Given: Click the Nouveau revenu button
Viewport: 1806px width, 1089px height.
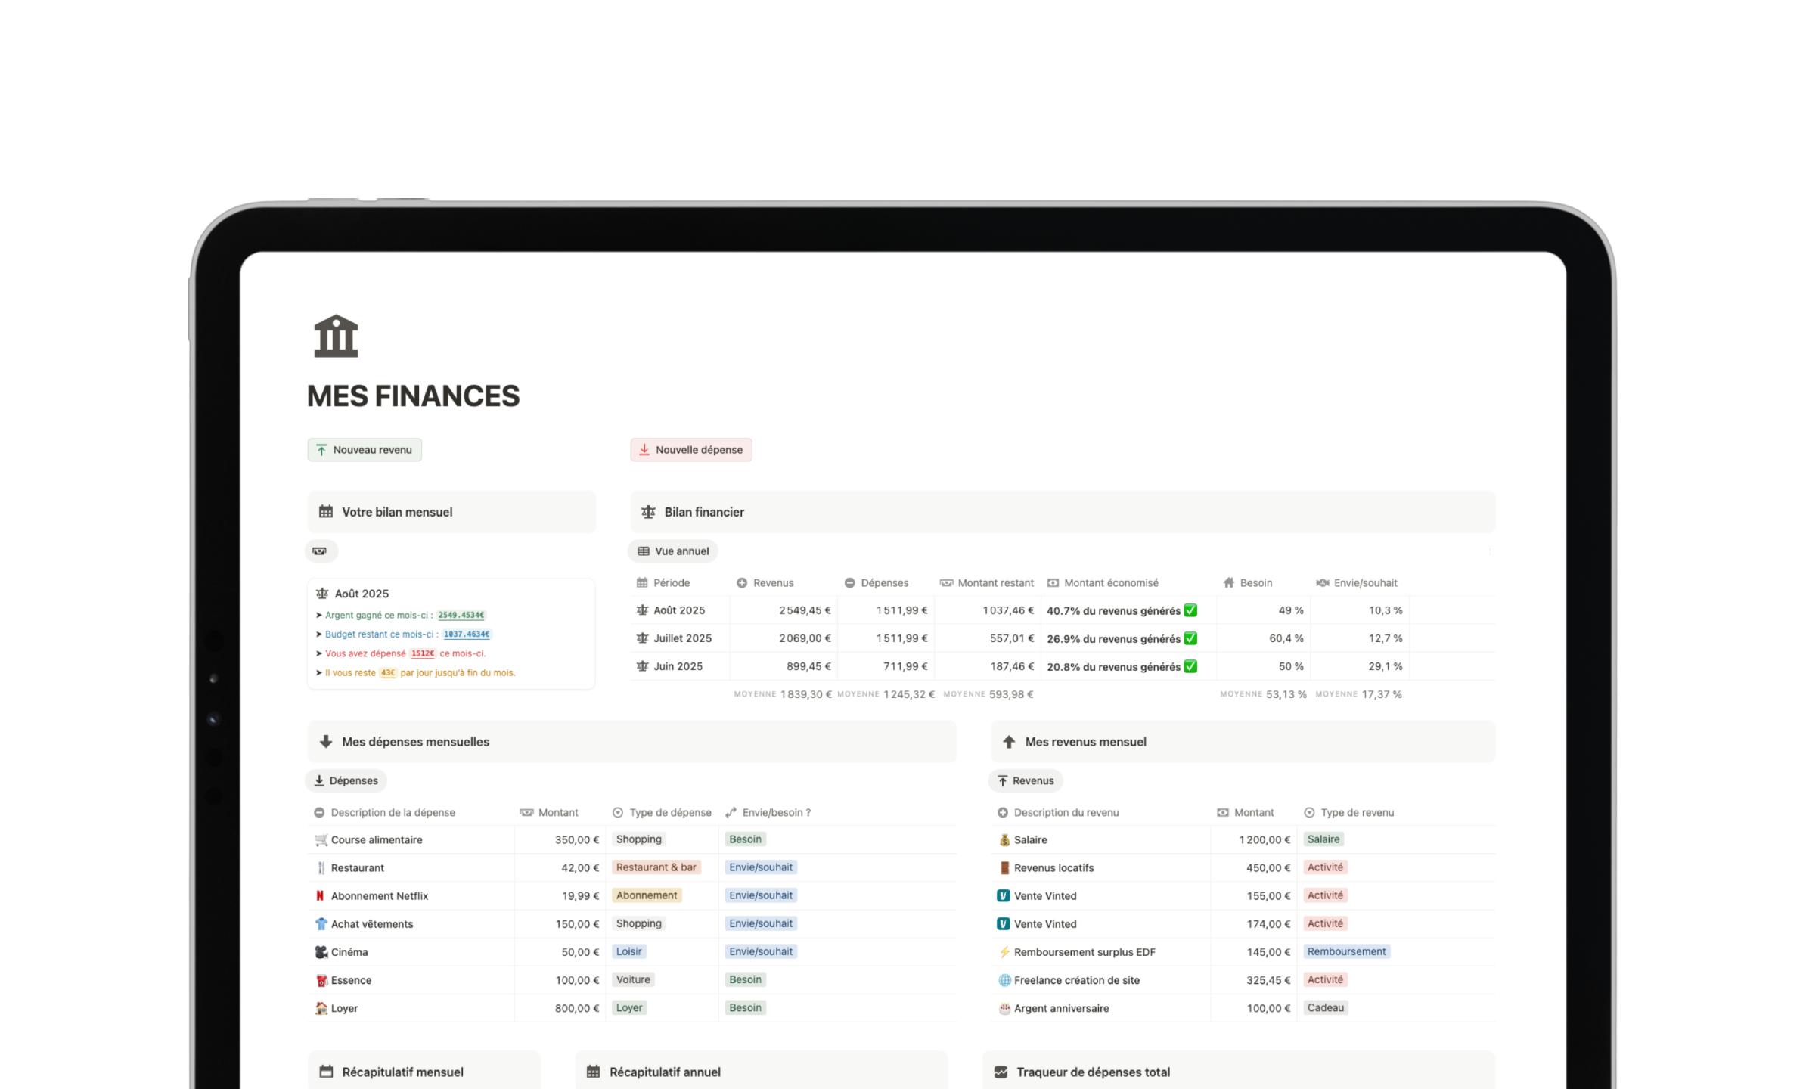Looking at the screenshot, I should click(x=364, y=449).
